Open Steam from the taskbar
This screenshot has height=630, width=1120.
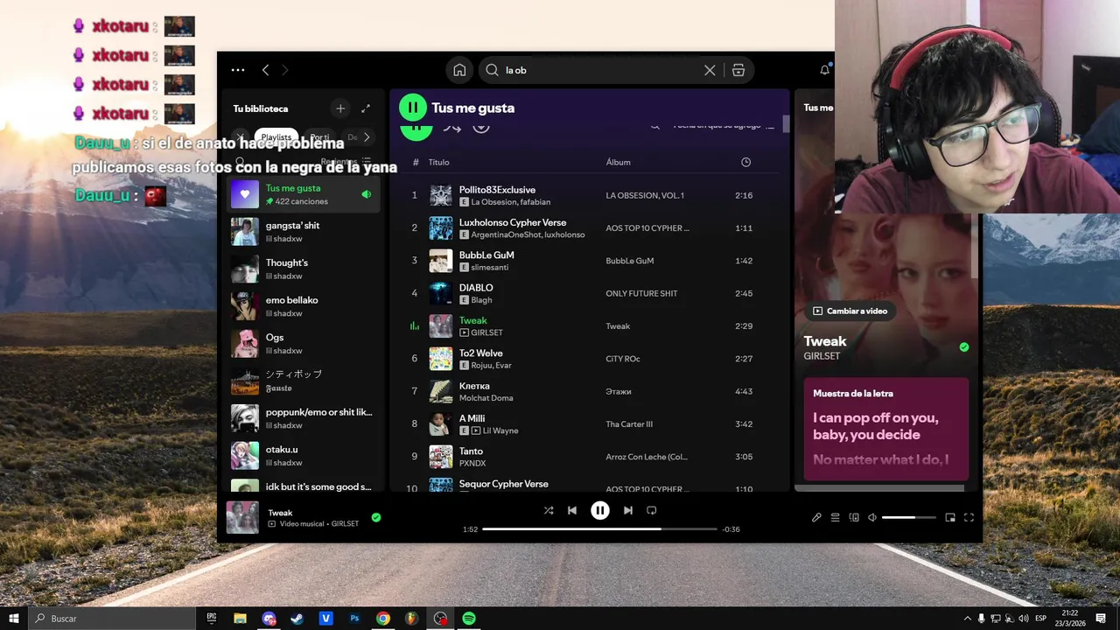pyautogui.click(x=297, y=619)
